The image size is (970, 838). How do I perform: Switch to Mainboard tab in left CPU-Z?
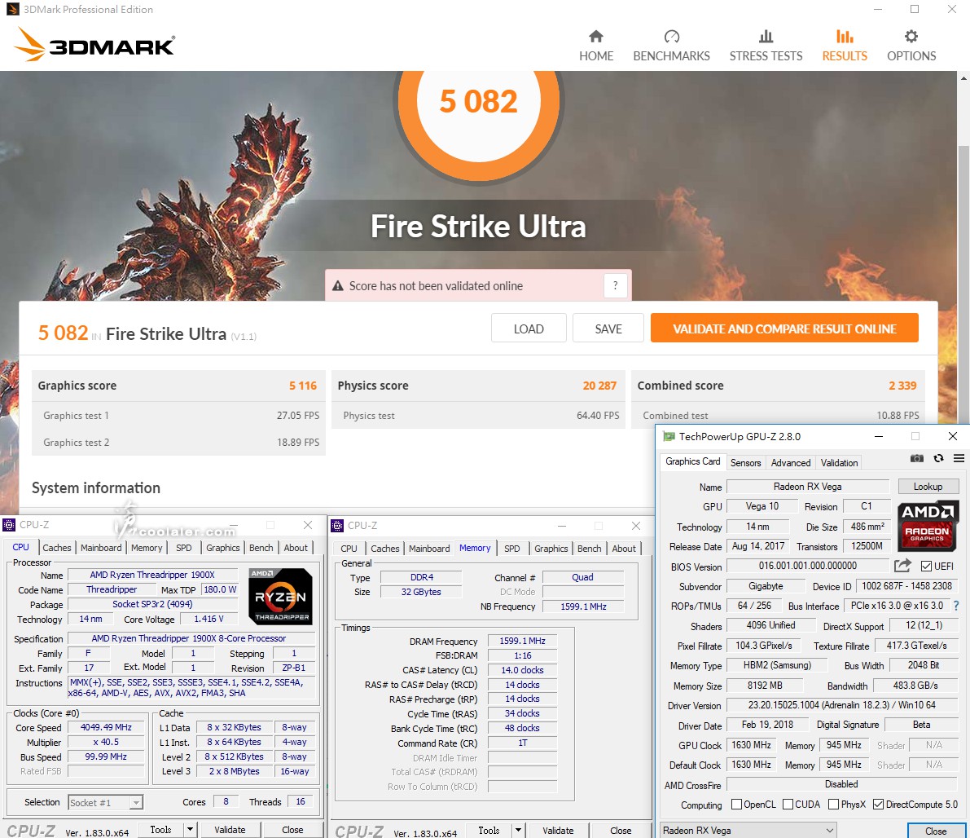click(101, 548)
